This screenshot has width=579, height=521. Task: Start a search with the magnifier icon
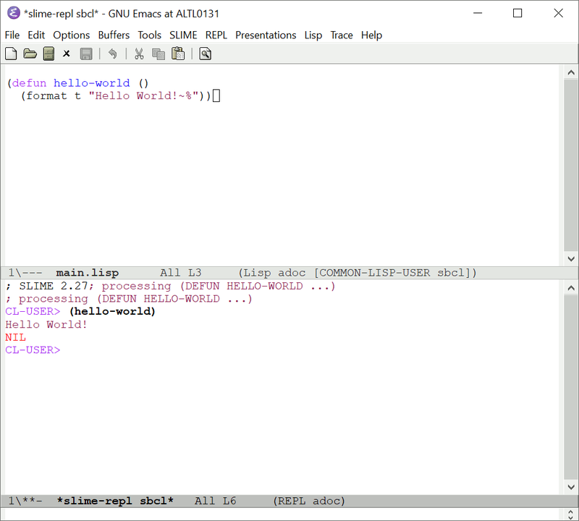click(x=204, y=53)
